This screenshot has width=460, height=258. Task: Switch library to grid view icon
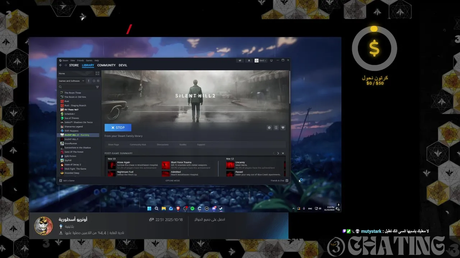coord(97,73)
